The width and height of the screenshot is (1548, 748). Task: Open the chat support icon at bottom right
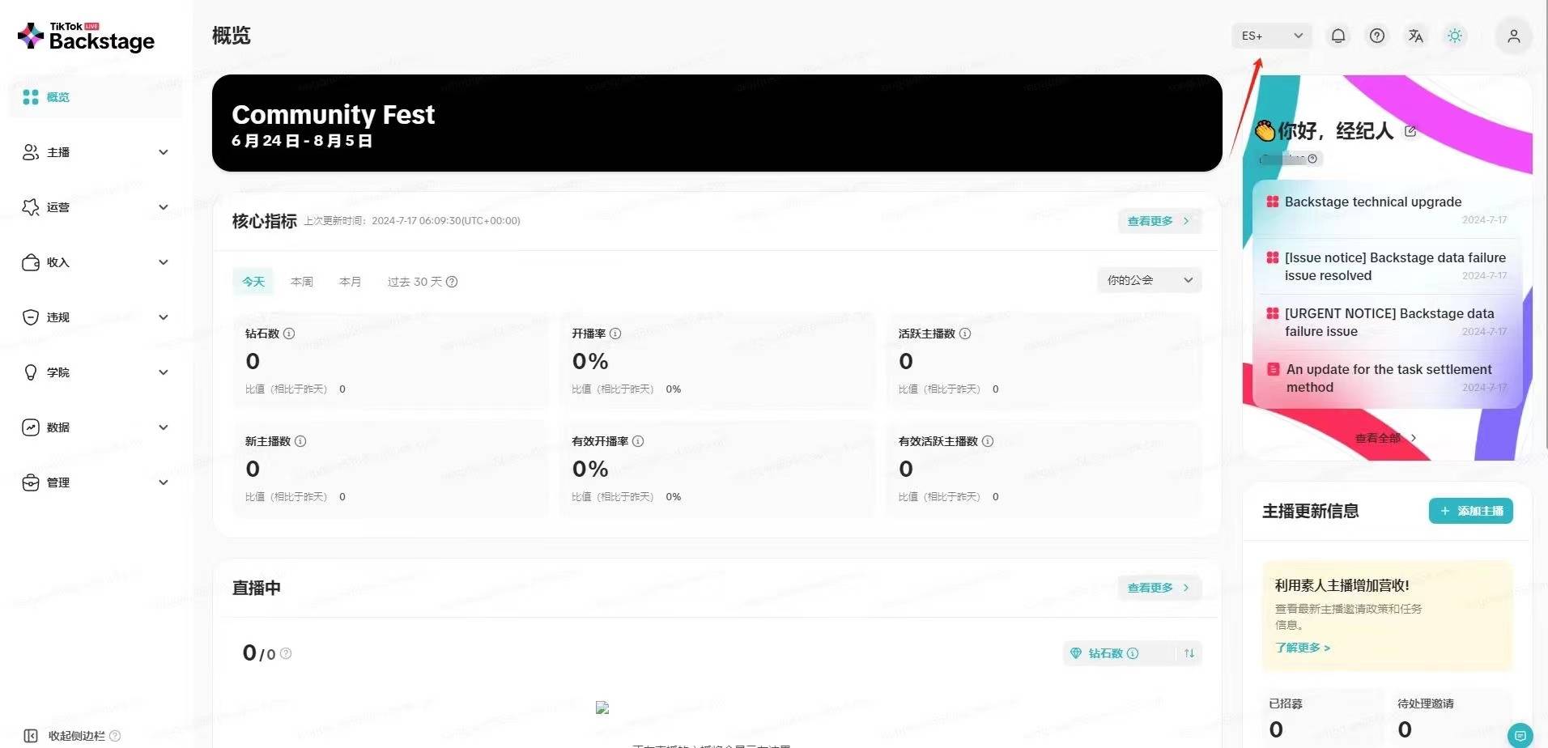click(x=1520, y=734)
